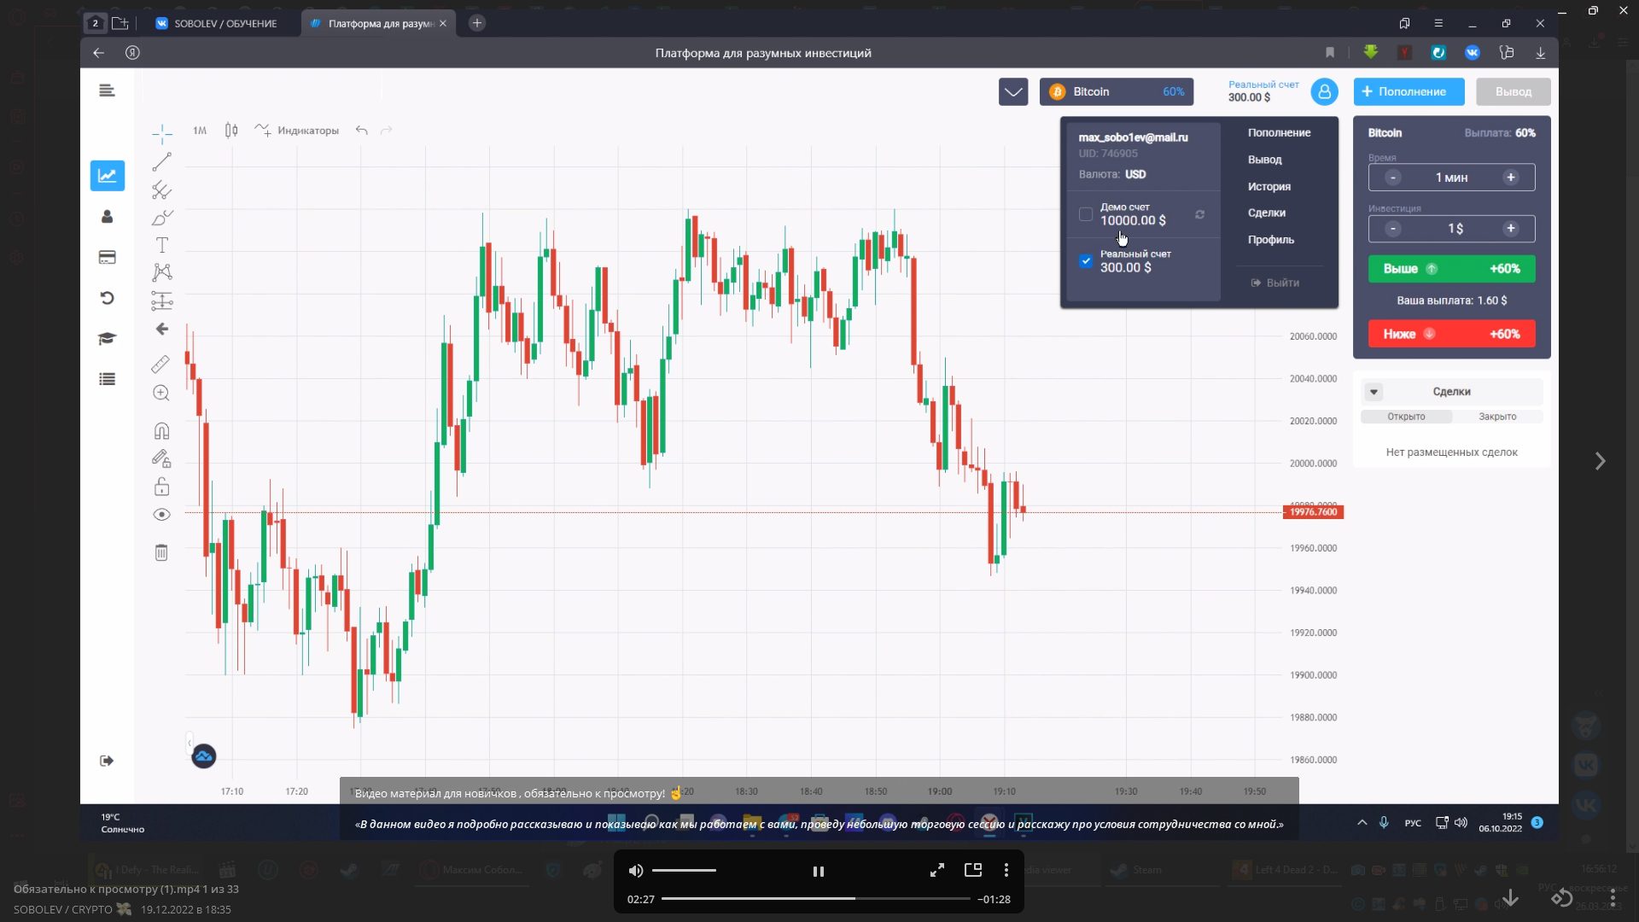The height and width of the screenshot is (922, 1639).
Task: Click the cloud chart snapshot button
Action: point(203,756)
